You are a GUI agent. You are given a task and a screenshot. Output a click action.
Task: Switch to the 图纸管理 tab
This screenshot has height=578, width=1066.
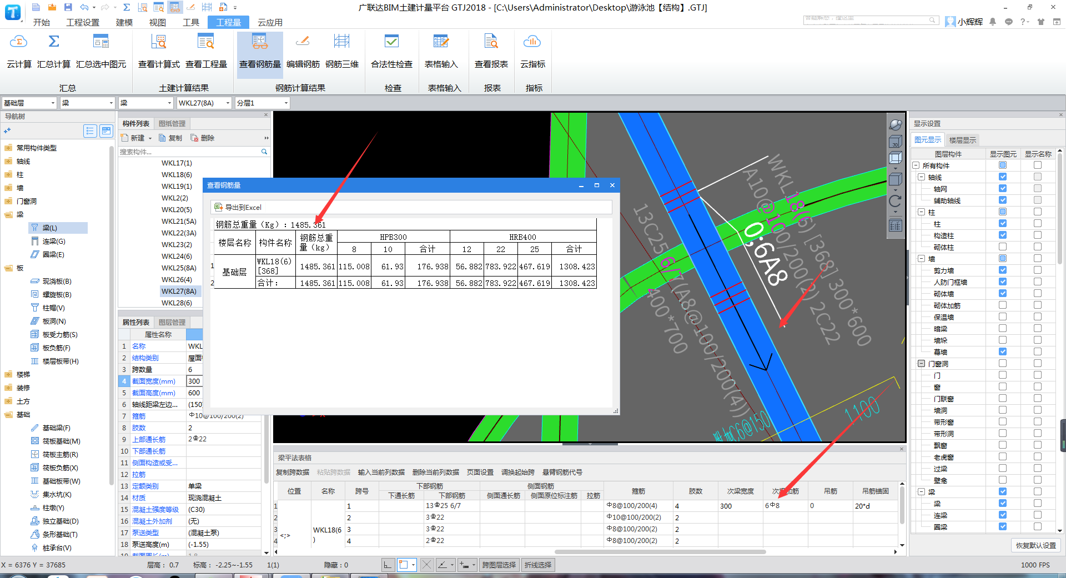(172, 123)
